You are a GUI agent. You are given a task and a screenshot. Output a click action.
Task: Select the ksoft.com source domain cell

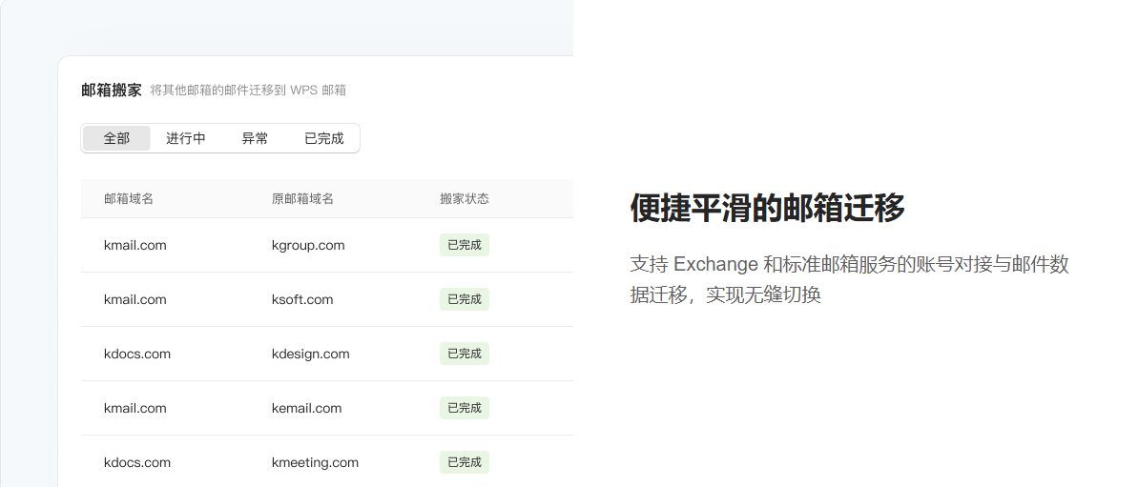(302, 299)
